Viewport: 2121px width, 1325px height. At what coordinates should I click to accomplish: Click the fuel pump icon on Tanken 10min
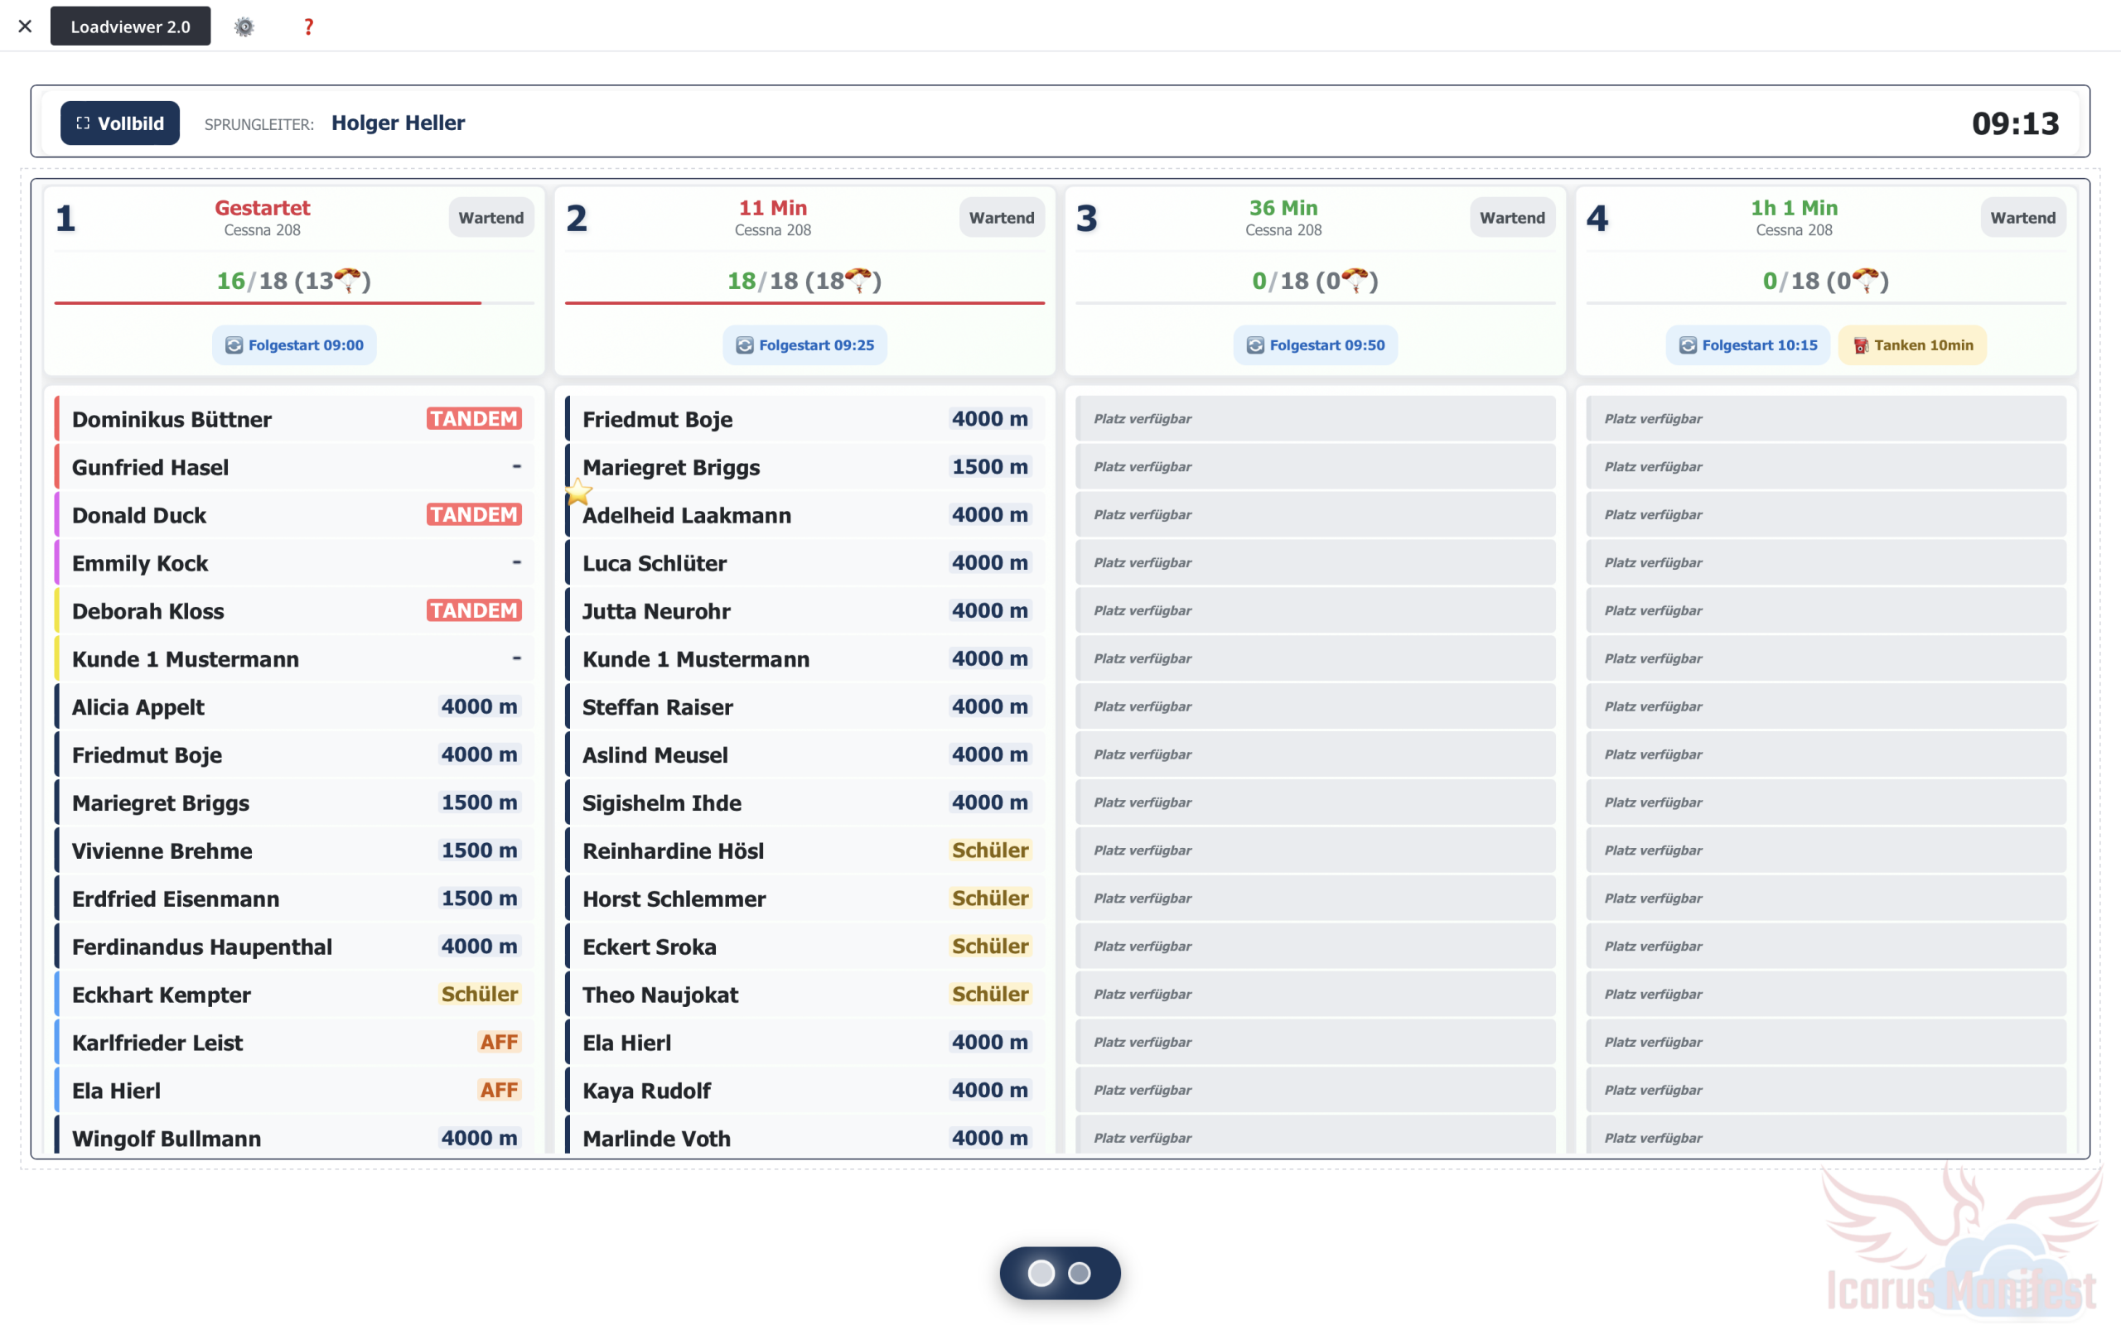1860,345
